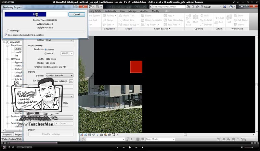Collapse the Floor Plans tree node
The height and width of the screenshot is (151, 260).
point(7,46)
